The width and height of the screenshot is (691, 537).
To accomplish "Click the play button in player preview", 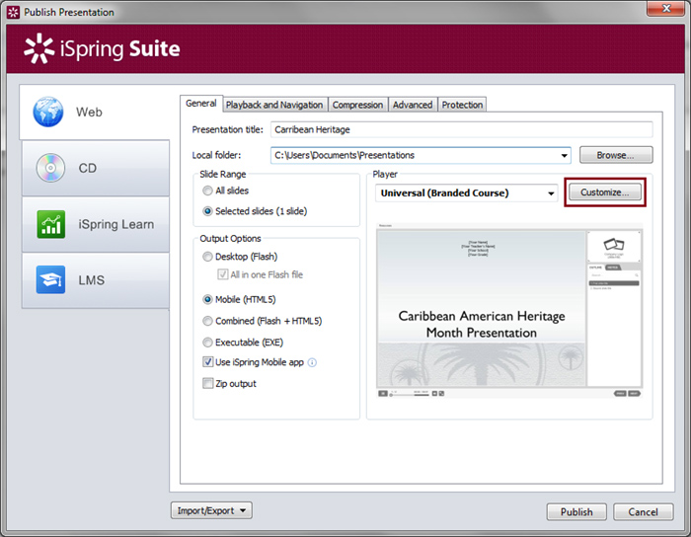I will pos(383,394).
